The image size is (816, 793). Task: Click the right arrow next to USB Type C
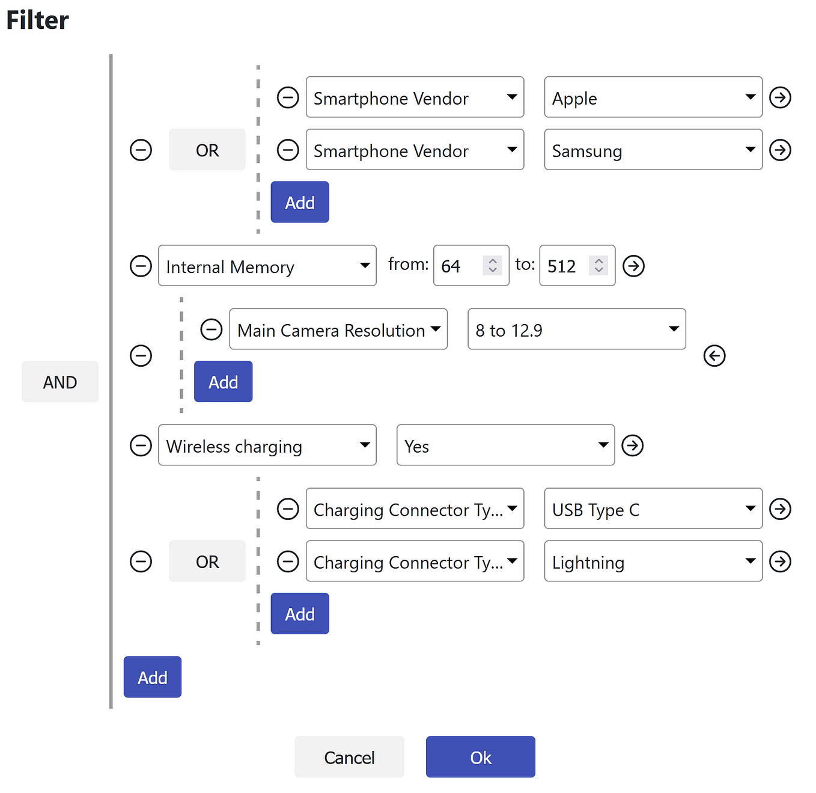(x=779, y=509)
